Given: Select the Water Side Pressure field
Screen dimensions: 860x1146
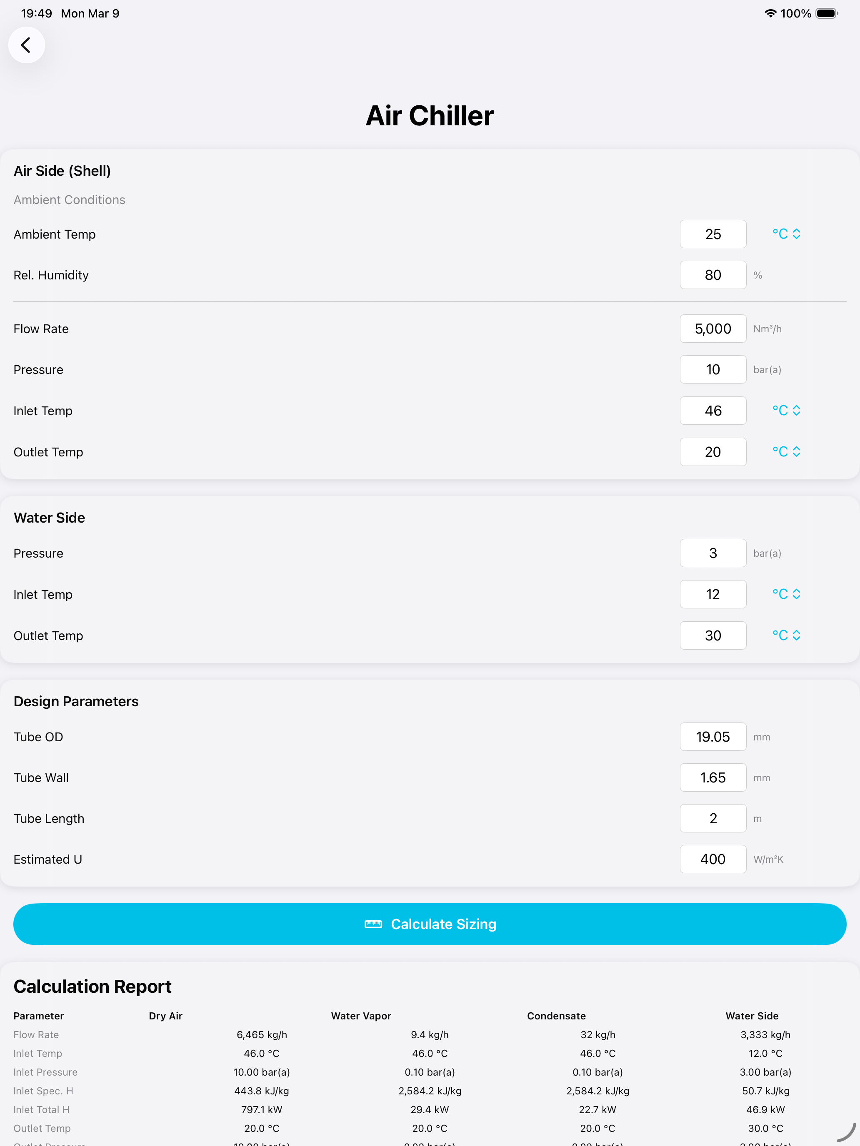Looking at the screenshot, I should [713, 553].
